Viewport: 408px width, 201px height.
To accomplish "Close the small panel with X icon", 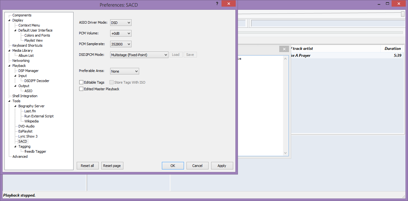I will pyautogui.click(x=284, y=49).
